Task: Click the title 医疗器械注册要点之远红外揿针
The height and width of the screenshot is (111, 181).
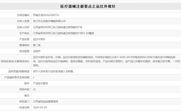Action: coord(88,6)
